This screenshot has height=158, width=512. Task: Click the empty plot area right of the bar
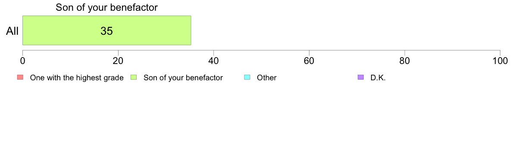pyautogui.click(x=346, y=30)
